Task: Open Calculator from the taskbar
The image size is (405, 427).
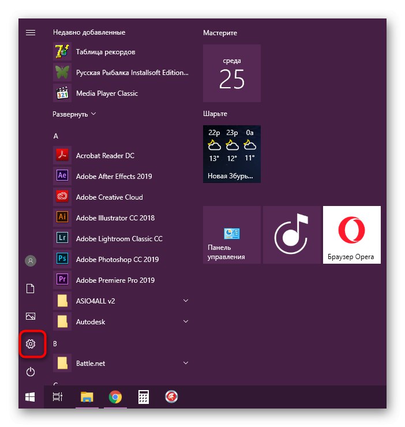Action: (x=144, y=397)
